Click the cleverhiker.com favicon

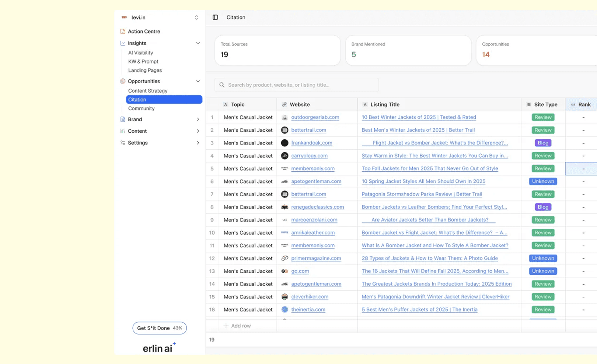pos(284,297)
